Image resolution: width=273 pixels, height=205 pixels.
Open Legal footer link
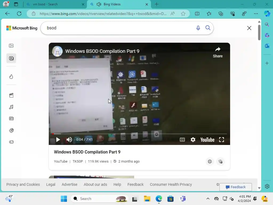click(x=51, y=184)
